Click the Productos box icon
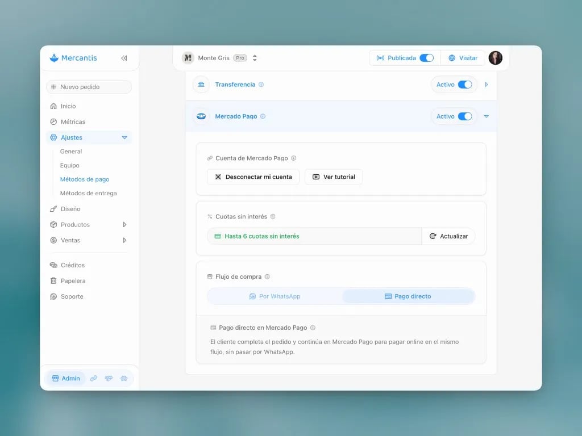The height and width of the screenshot is (436, 582). point(53,225)
